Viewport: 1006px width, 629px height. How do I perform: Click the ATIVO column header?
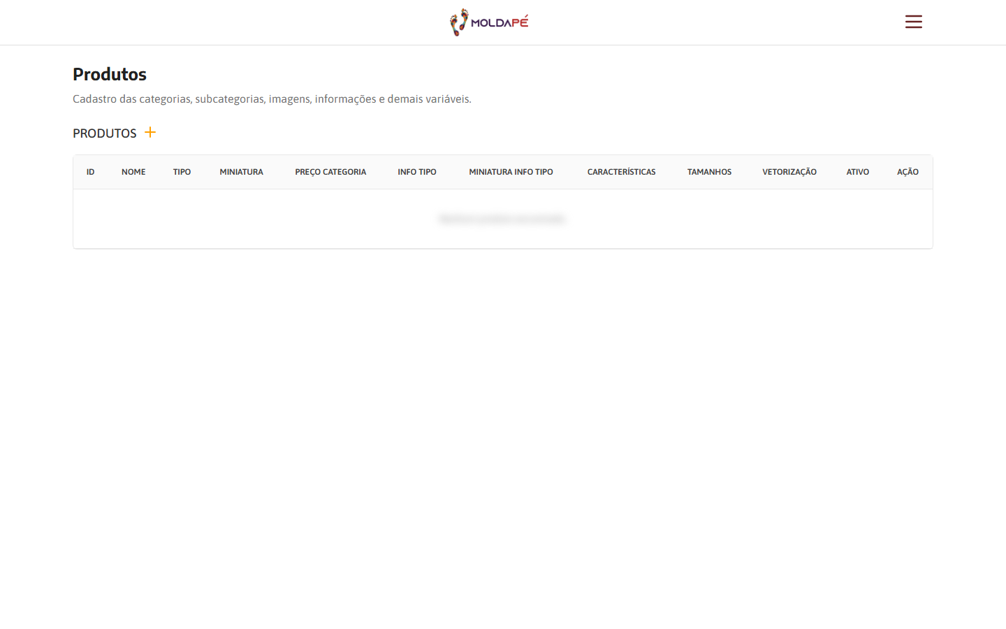coord(858,172)
